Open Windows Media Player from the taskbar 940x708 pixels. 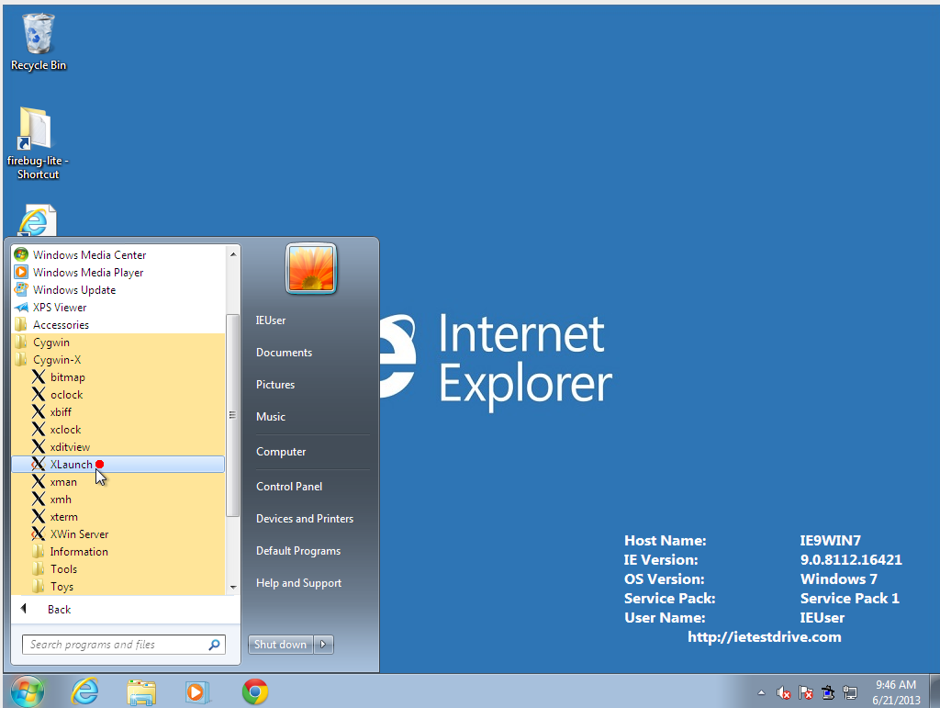coord(197,691)
